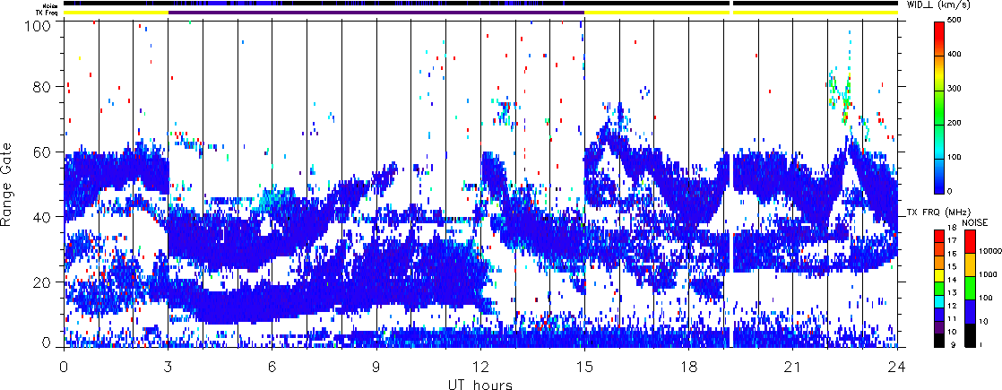Click the "3" tick label on UT hours axis
The height and width of the screenshot is (390, 1002).
[x=168, y=367]
